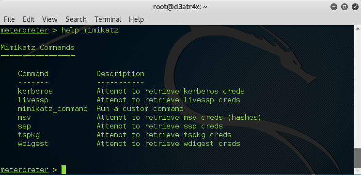Image resolution: width=361 pixels, height=175 pixels.
Task: Click the 'livessp' command name
Action: pos(33,100)
